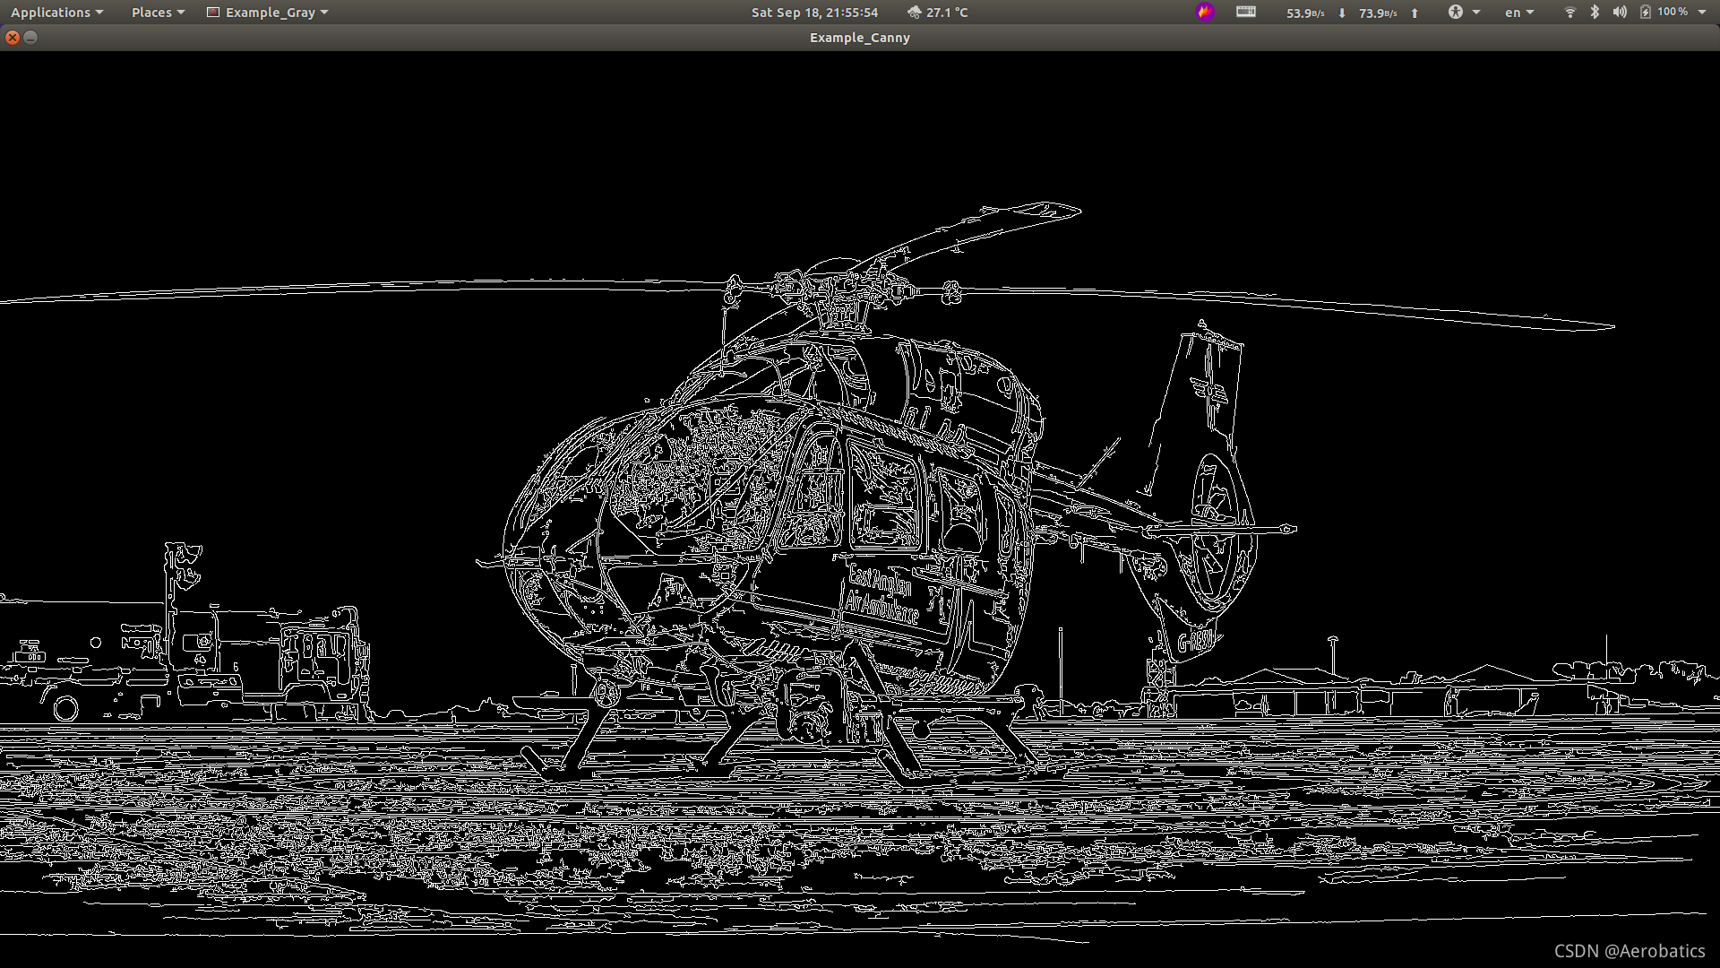Screen dimensions: 1720x968
Task: Close the Example_Canny window
Action: [13, 38]
